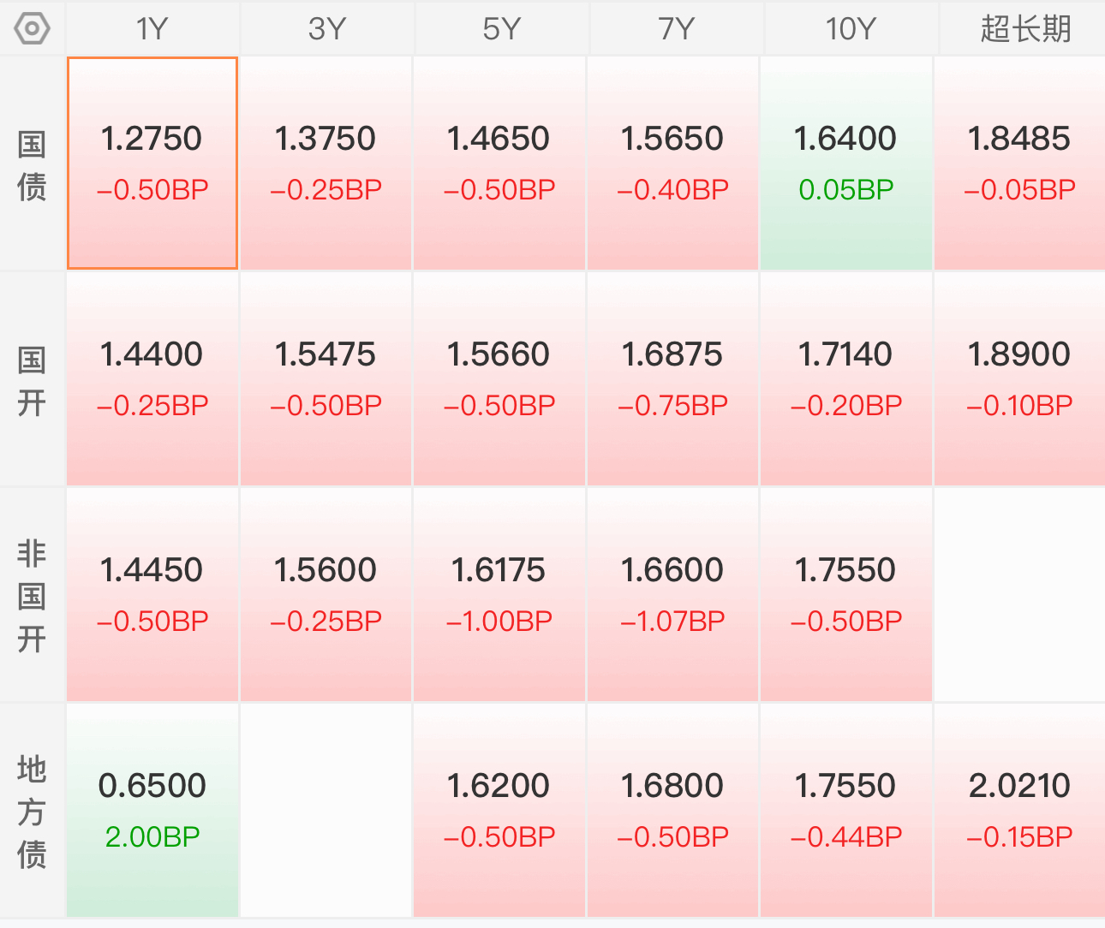The width and height of the screenshot is (1105, 928).
Task: Open the 非国开 7Y cell 1.6600
Action: coord(672,595)
